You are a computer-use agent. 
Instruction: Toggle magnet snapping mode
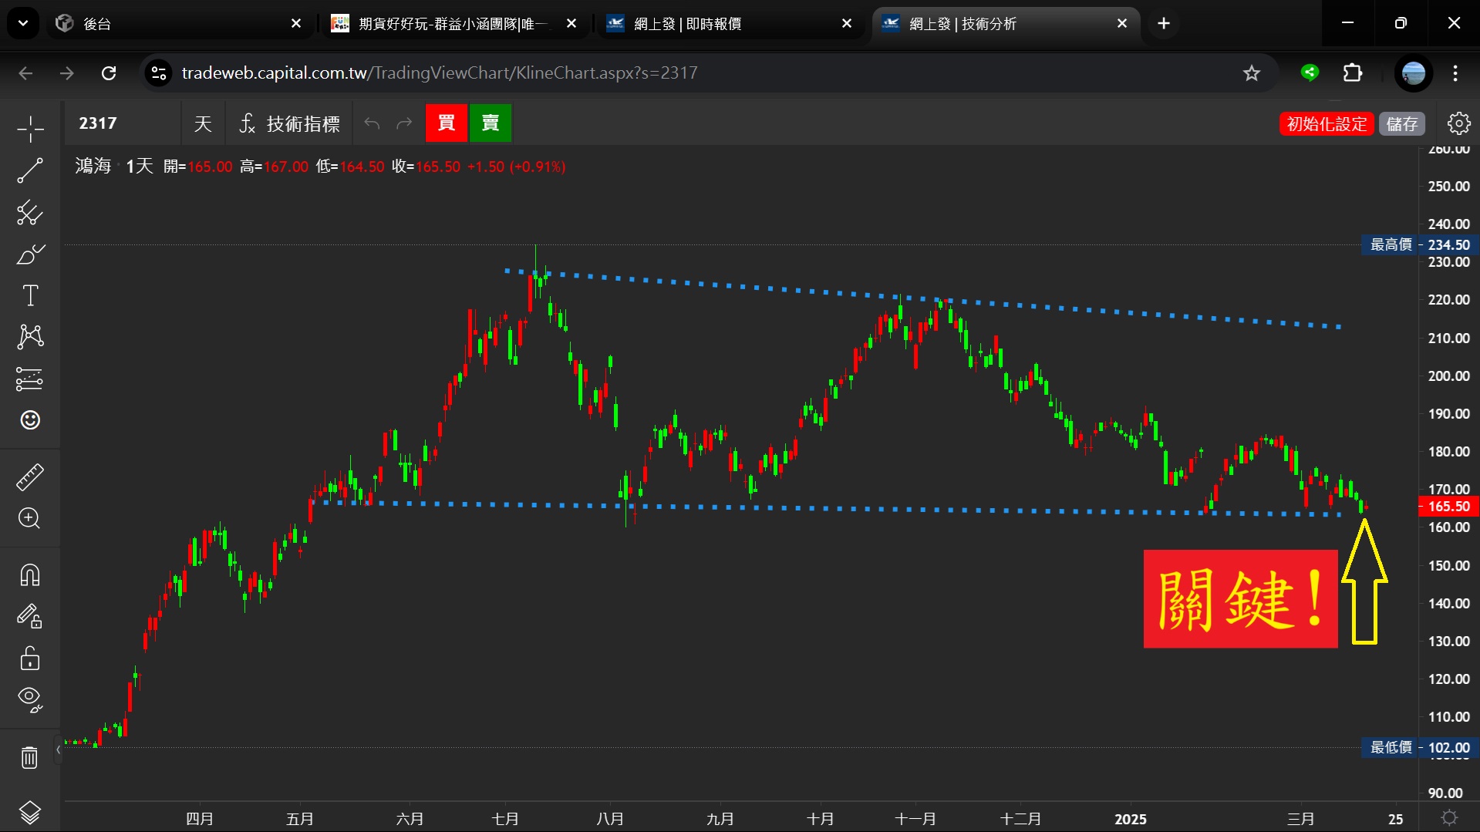30,575
